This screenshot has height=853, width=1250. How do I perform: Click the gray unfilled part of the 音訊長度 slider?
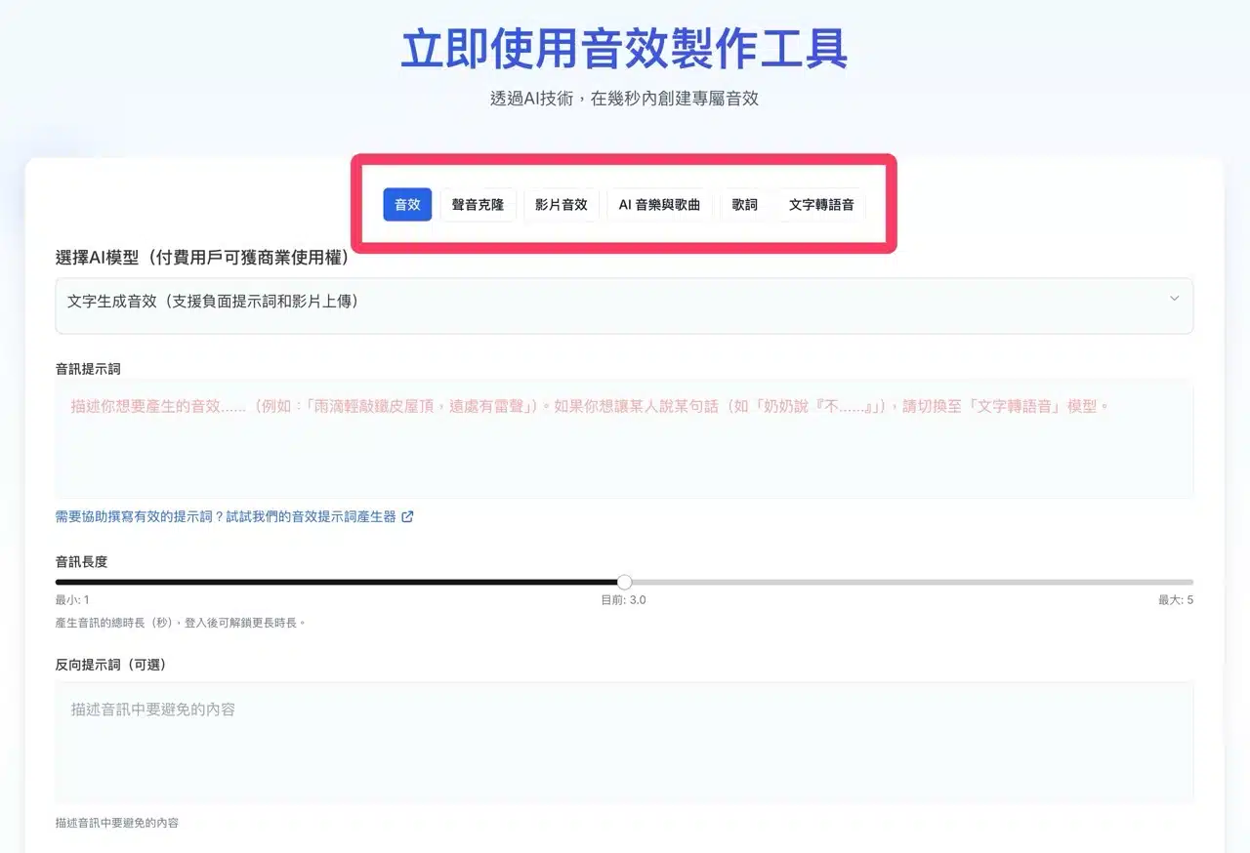pyautogui.click(x=908, y=583)
